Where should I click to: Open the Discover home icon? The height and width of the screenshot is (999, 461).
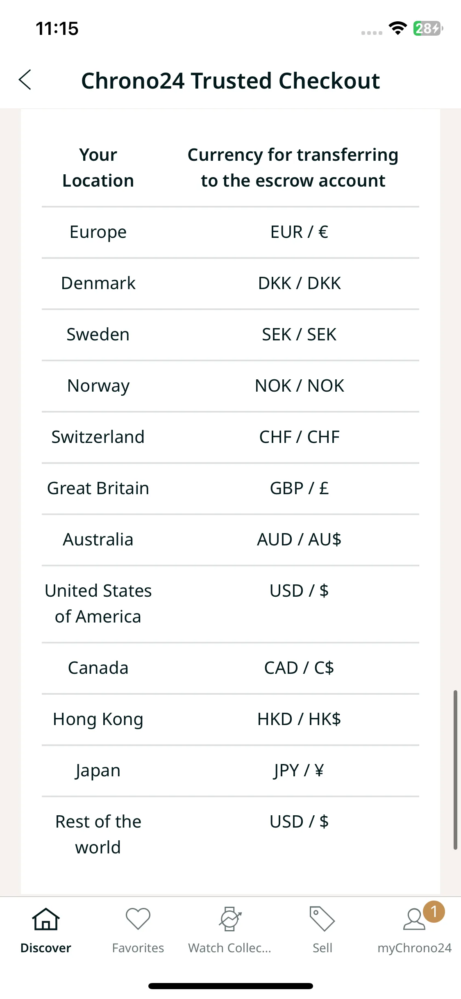click(46, 919)
